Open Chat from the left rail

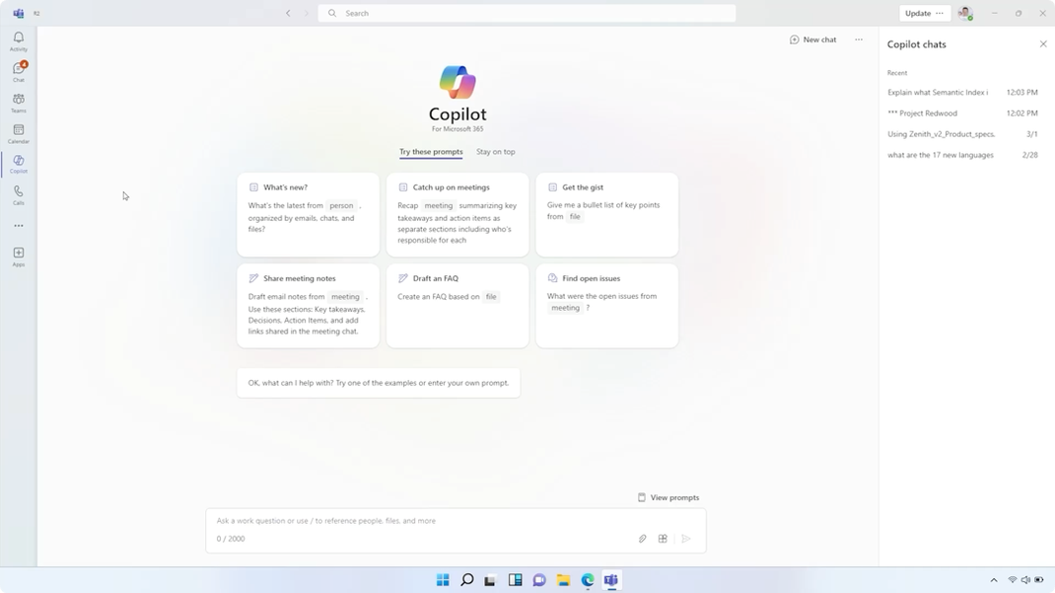pyautogui.click(x=18, y=71)
